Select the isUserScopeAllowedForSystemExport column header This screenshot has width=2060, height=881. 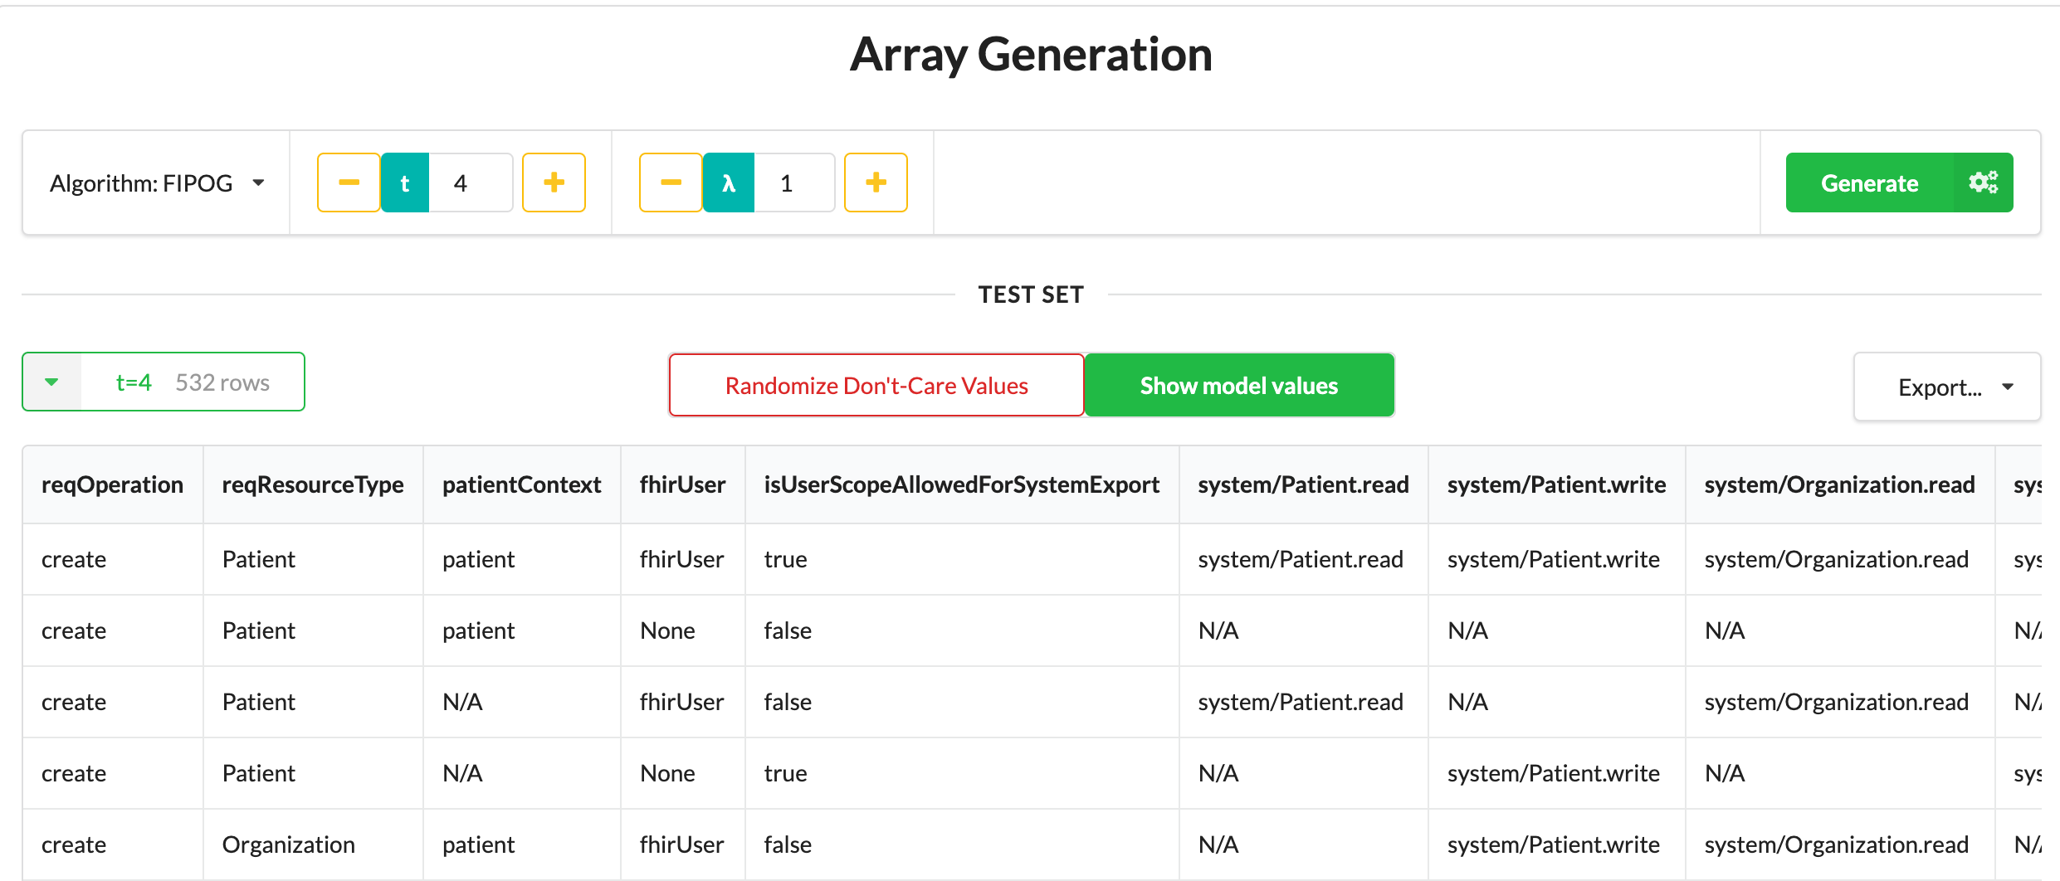pyautogui.click(x=962, y=484)
